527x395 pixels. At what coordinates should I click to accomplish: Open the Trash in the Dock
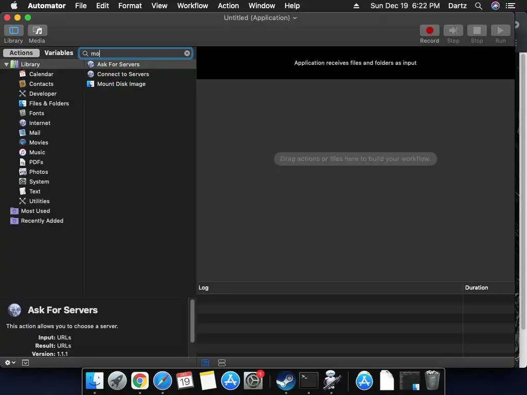(x=432, y=380)
